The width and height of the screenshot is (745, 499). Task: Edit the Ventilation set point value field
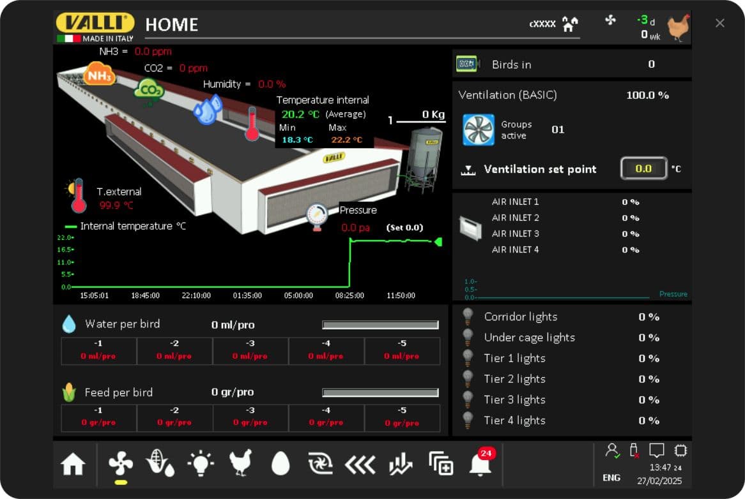(x=643, y=169)
